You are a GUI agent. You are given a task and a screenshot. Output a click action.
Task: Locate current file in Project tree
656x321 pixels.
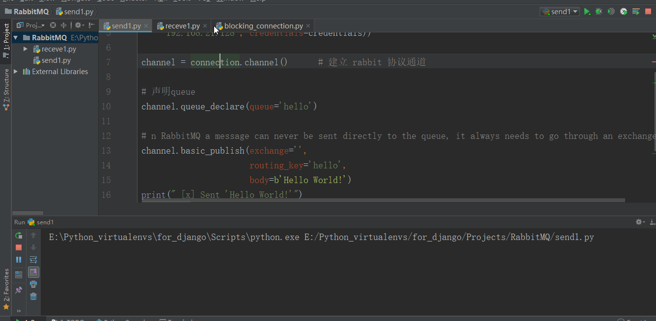[53, 25]
